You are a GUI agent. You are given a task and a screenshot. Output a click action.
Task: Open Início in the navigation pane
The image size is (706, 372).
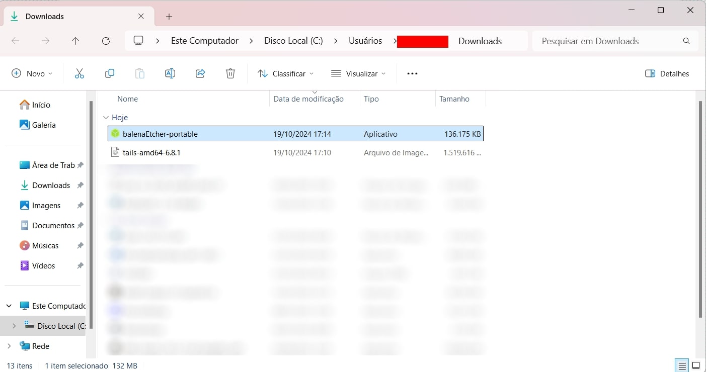pyautogui.click(x=35, y=105)
